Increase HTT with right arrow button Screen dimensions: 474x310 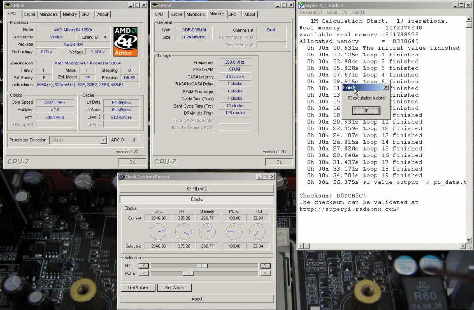(265, 266)
